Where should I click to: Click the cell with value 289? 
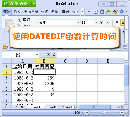(44, 78)
